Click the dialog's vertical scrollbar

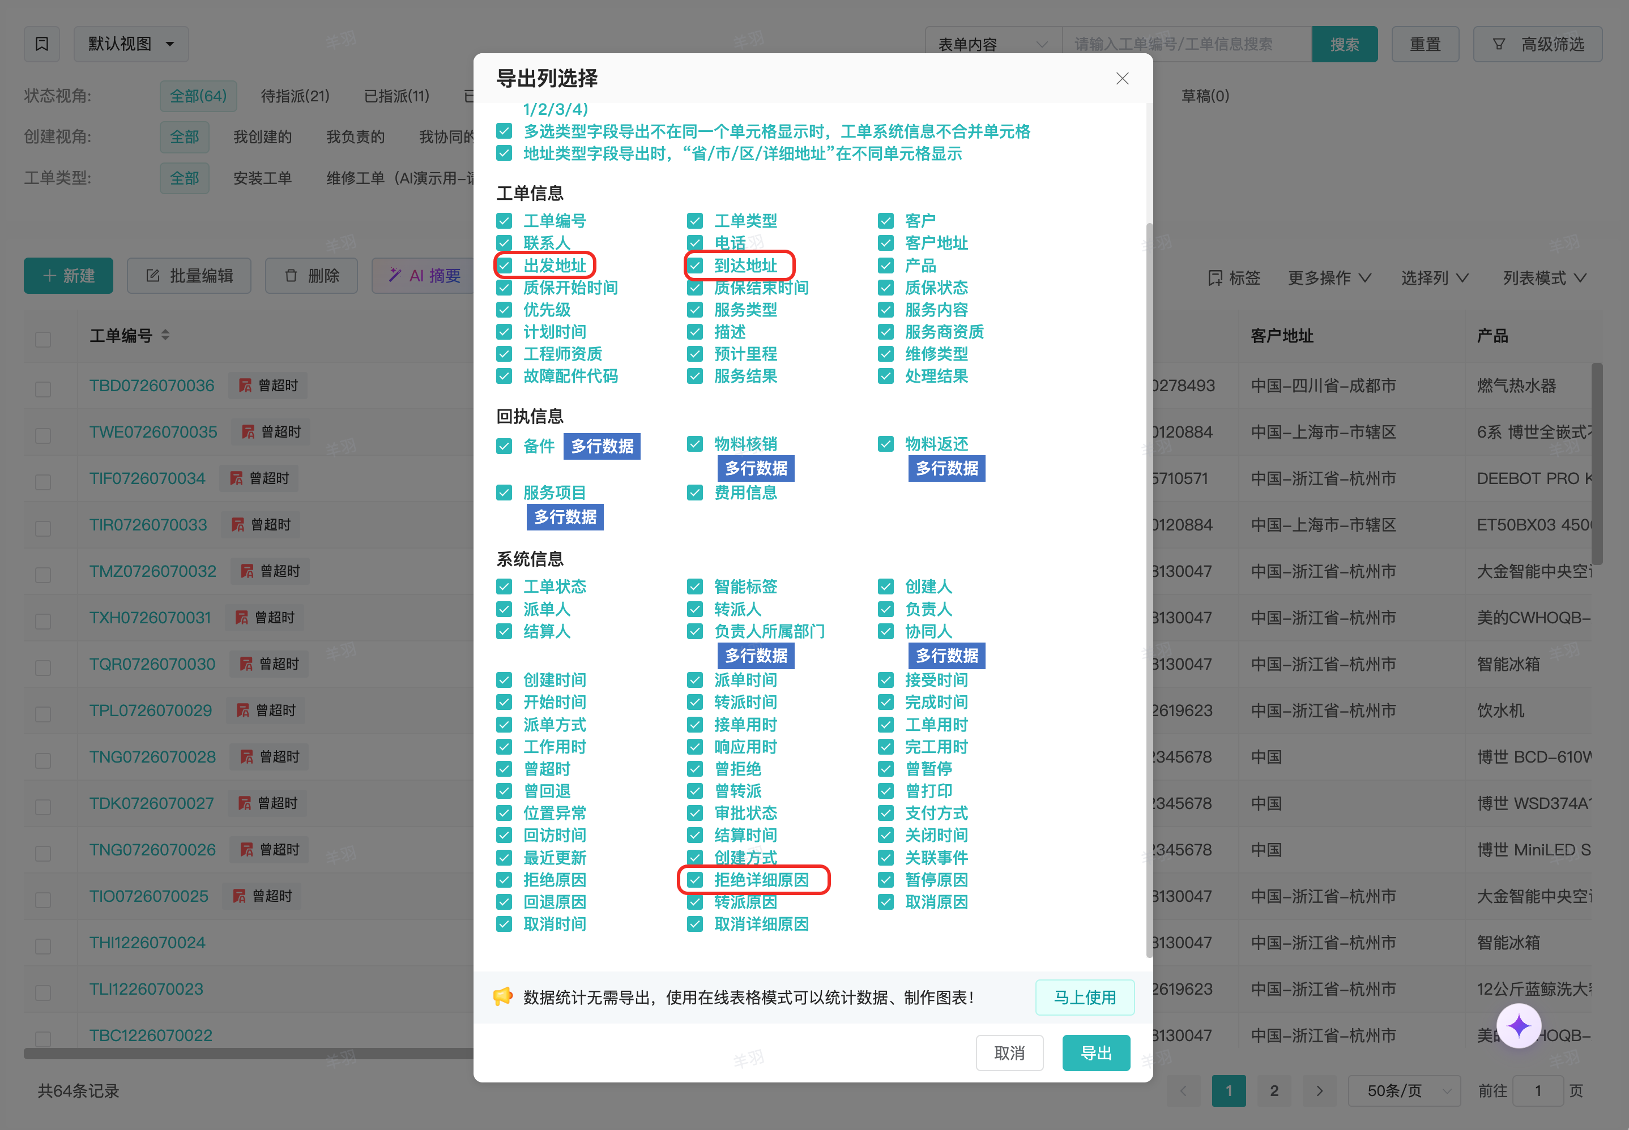pos(1149,590)
